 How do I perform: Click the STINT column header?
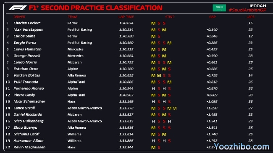tap(170, 17)
